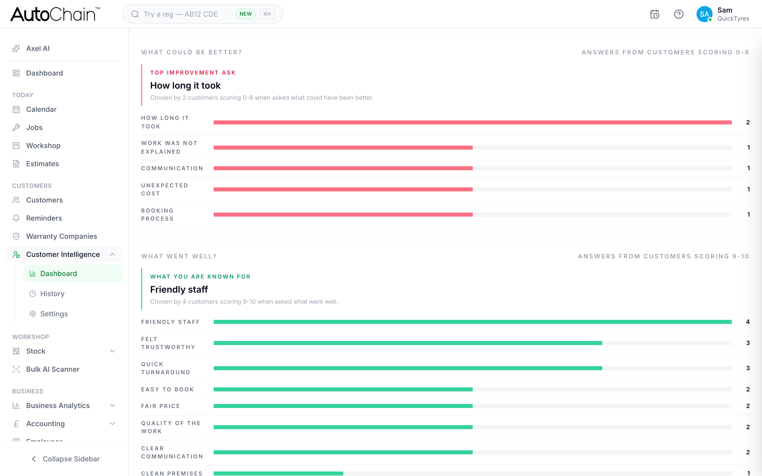Click the Stock shelf icon
The image size is (762, 476).
pyautogui.click(x=16, y=351)
